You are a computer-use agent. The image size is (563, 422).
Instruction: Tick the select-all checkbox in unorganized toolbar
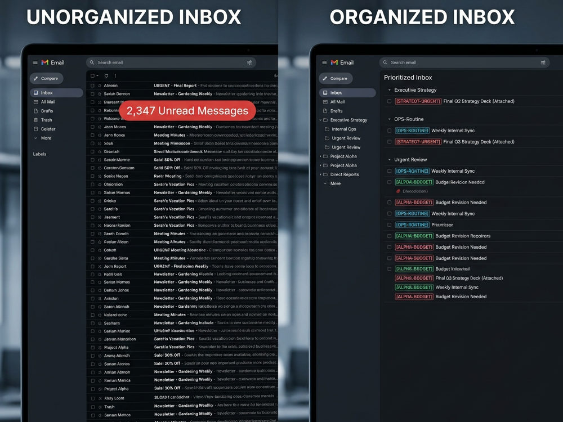(x=93, y=76)
